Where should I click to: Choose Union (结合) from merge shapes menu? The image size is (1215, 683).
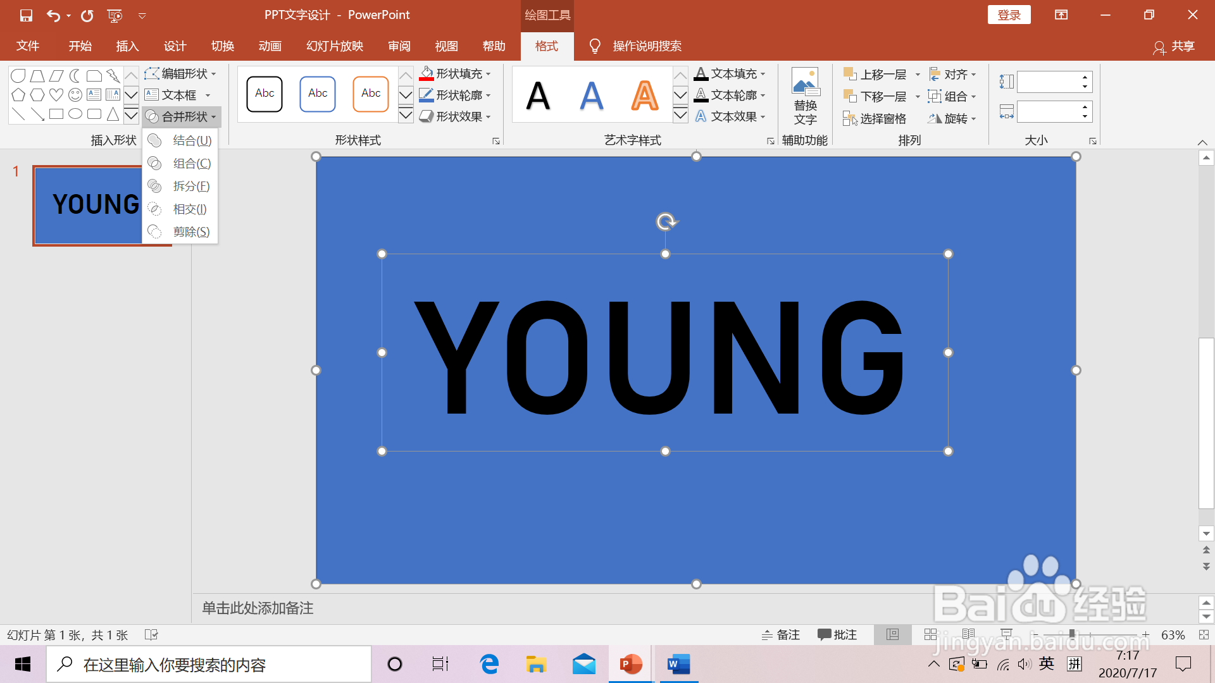point(180,140)
